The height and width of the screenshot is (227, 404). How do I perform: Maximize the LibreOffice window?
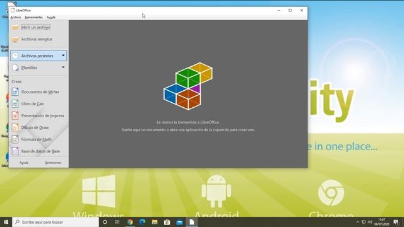click(290, 10)
